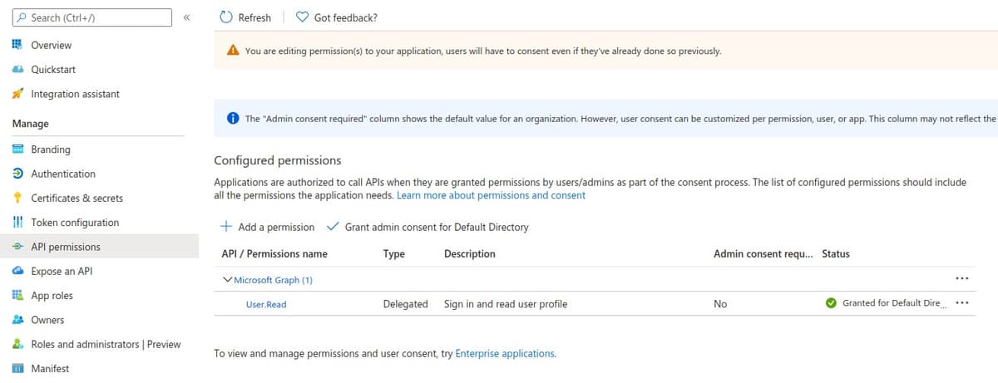The width and height of the screenshot is (998, 383).
Task: Click the Description column header
Action: point(470,253)
